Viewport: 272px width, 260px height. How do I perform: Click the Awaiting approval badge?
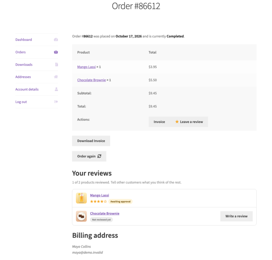pyautogui.click(x=120, y=201)
